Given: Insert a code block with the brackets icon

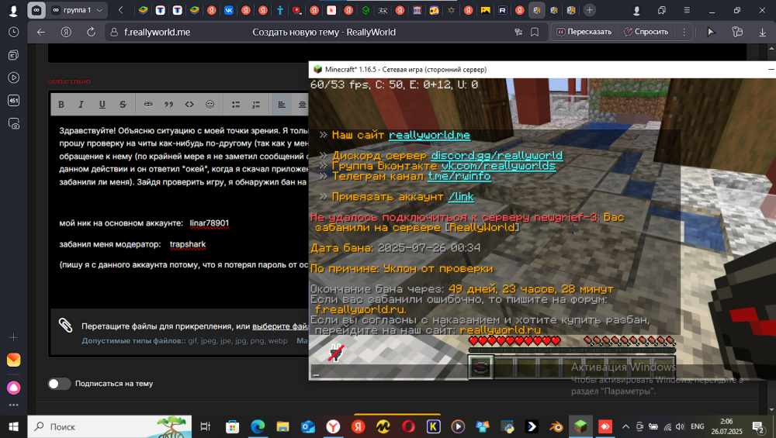Looking at the screenshot, I should pyautogui.click(x=189, y=105).
